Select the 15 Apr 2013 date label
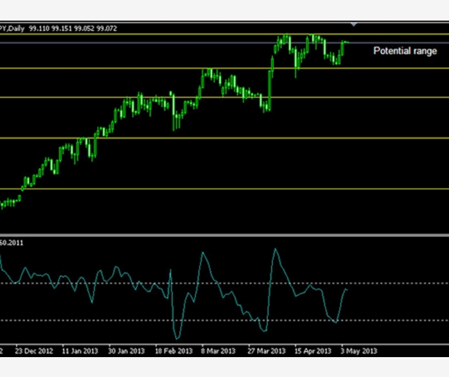Screen dimensions: 449x377 [x=313, y=351]
